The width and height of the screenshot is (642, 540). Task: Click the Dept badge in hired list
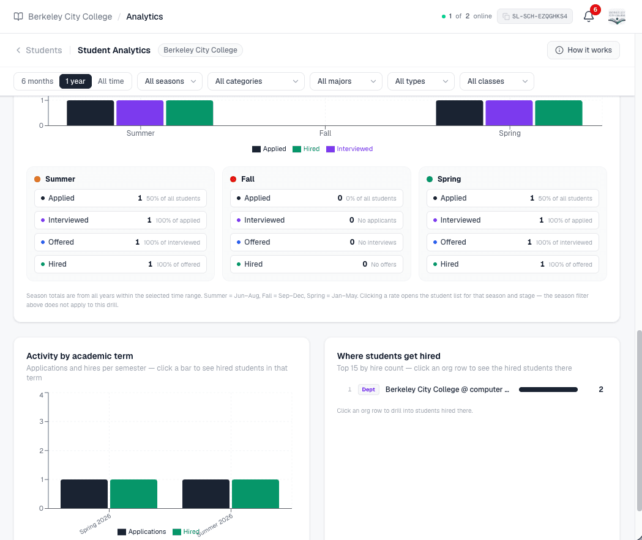point(368,390)
